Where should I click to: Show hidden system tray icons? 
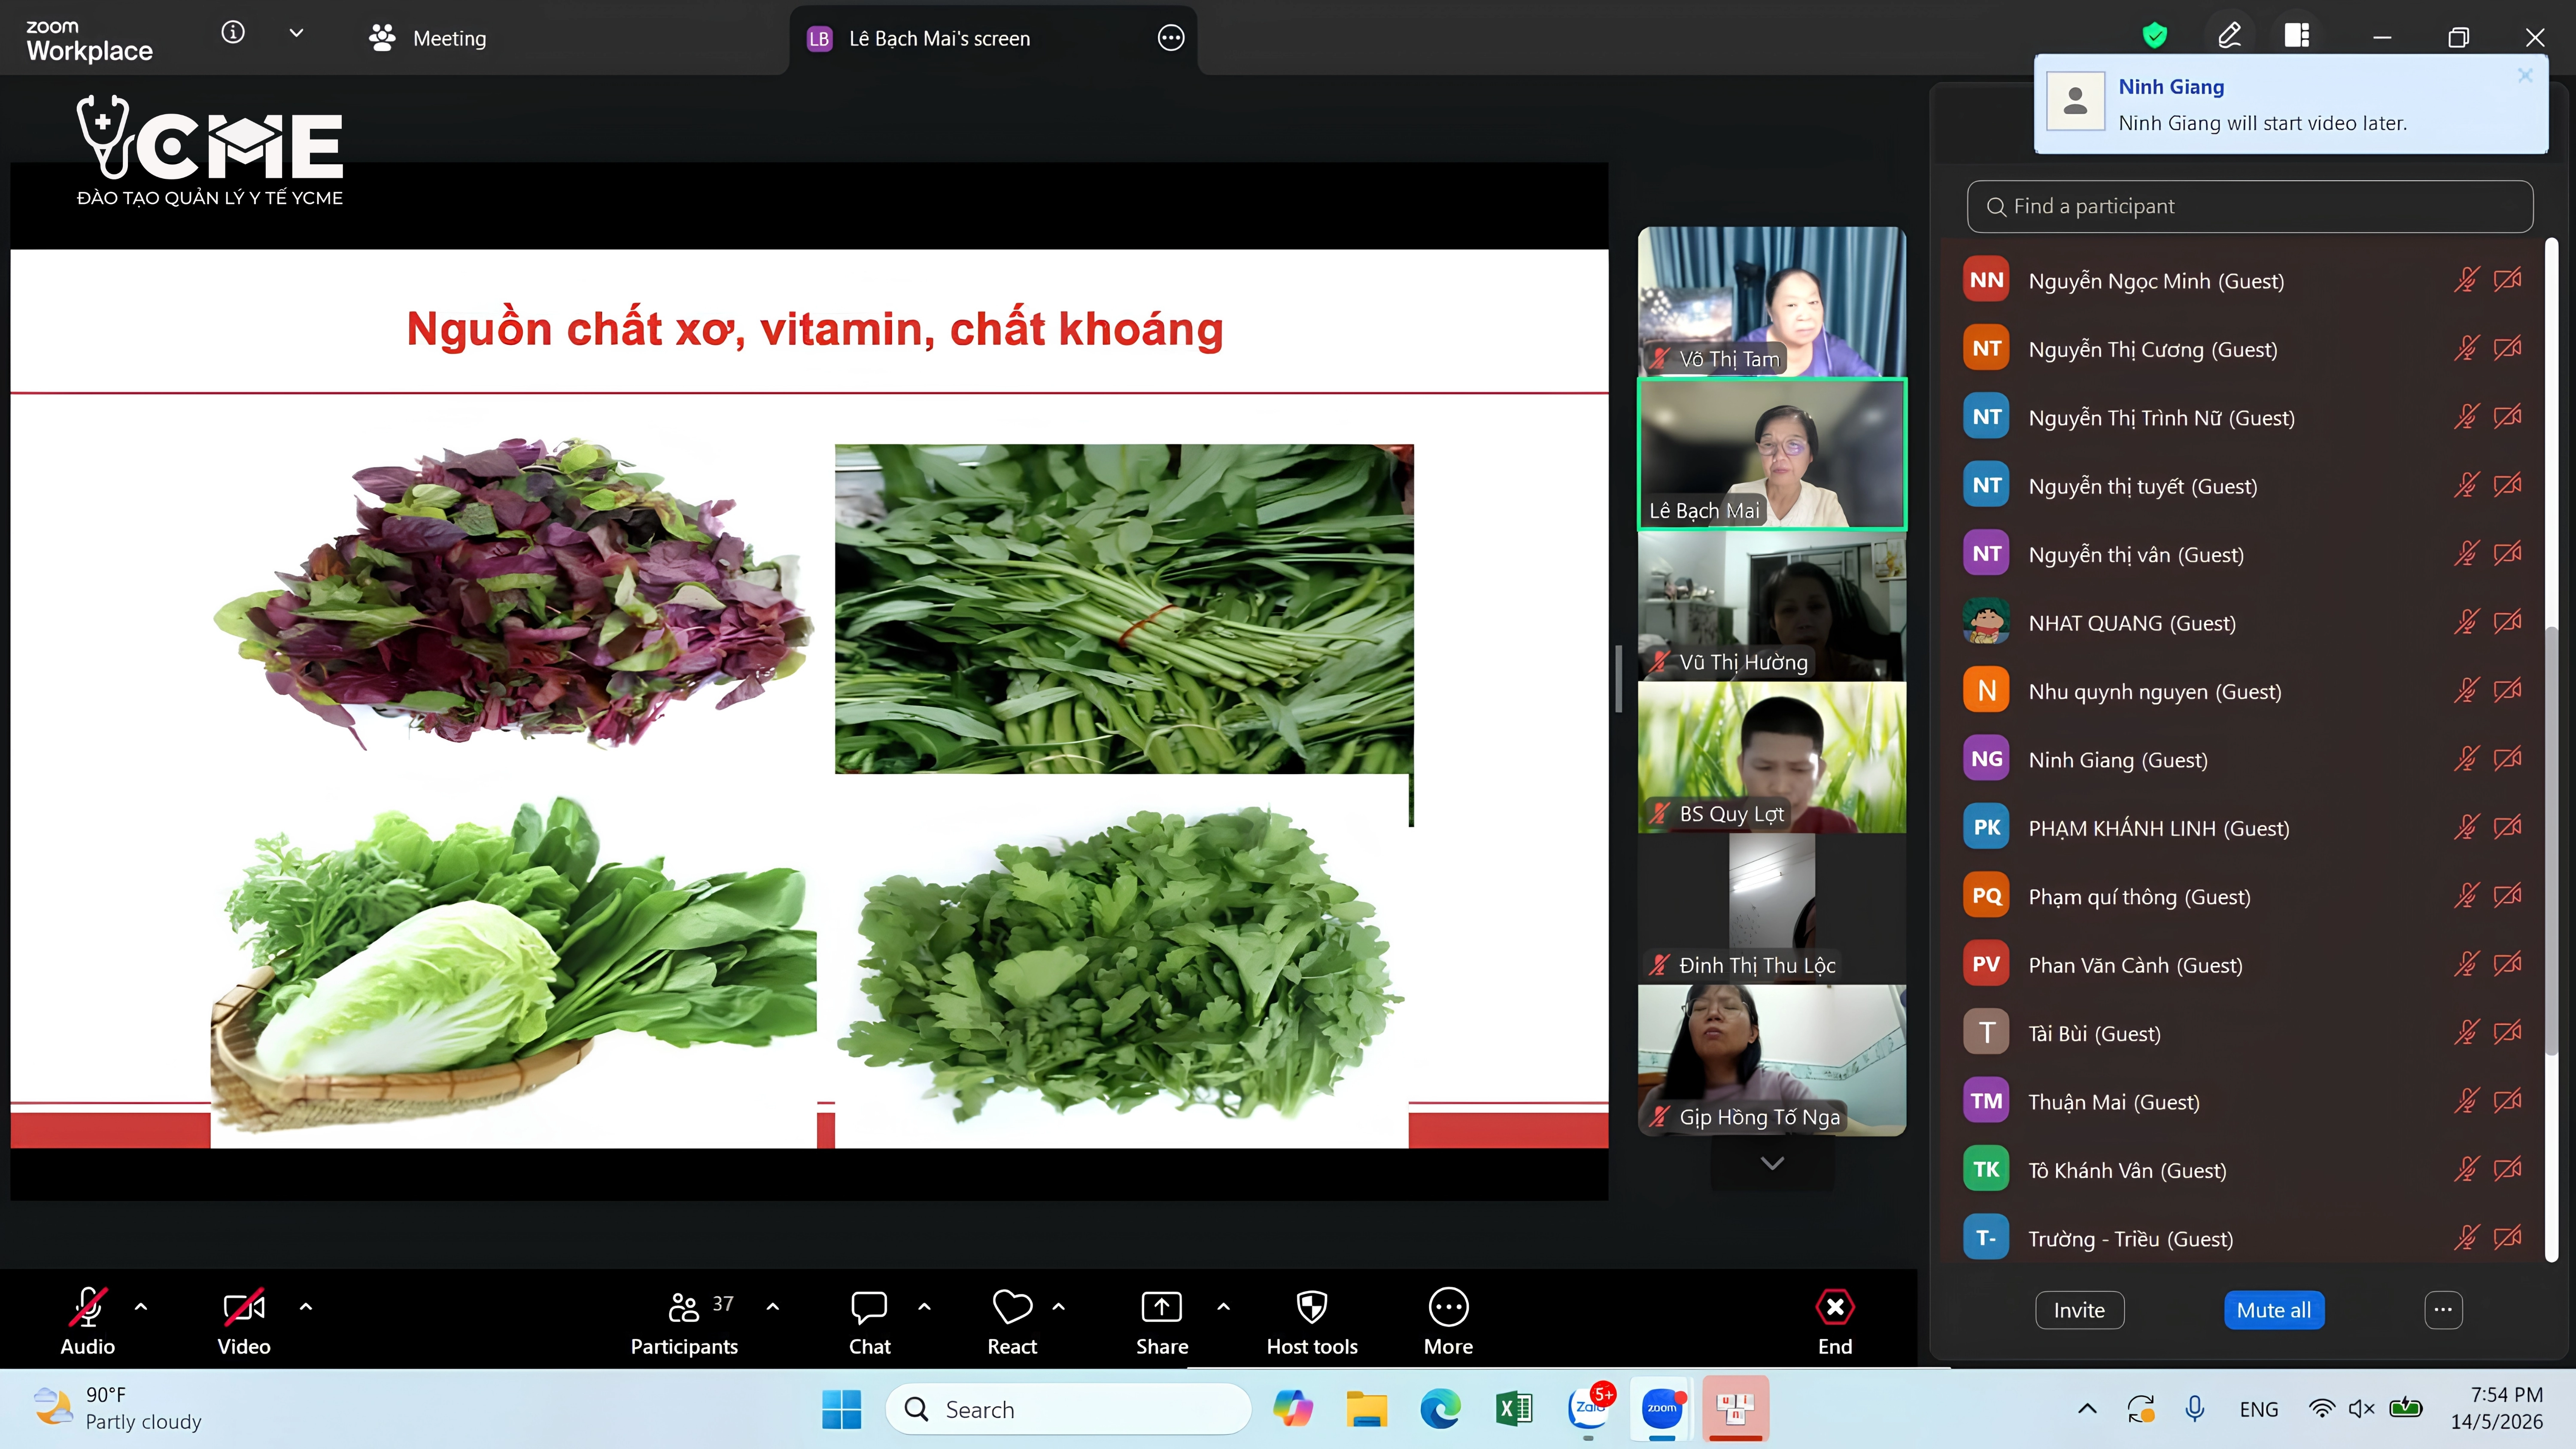tap(2087, 1409)
